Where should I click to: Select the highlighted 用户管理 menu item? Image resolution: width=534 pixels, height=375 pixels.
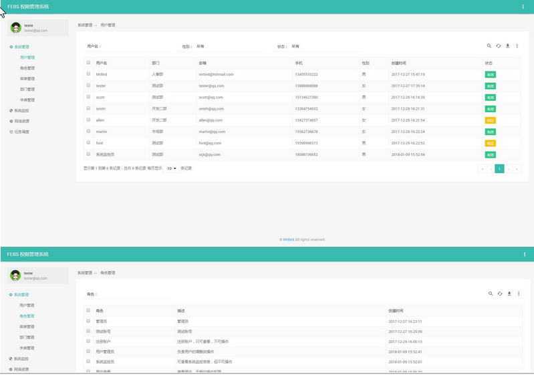[x=27, y=57]
